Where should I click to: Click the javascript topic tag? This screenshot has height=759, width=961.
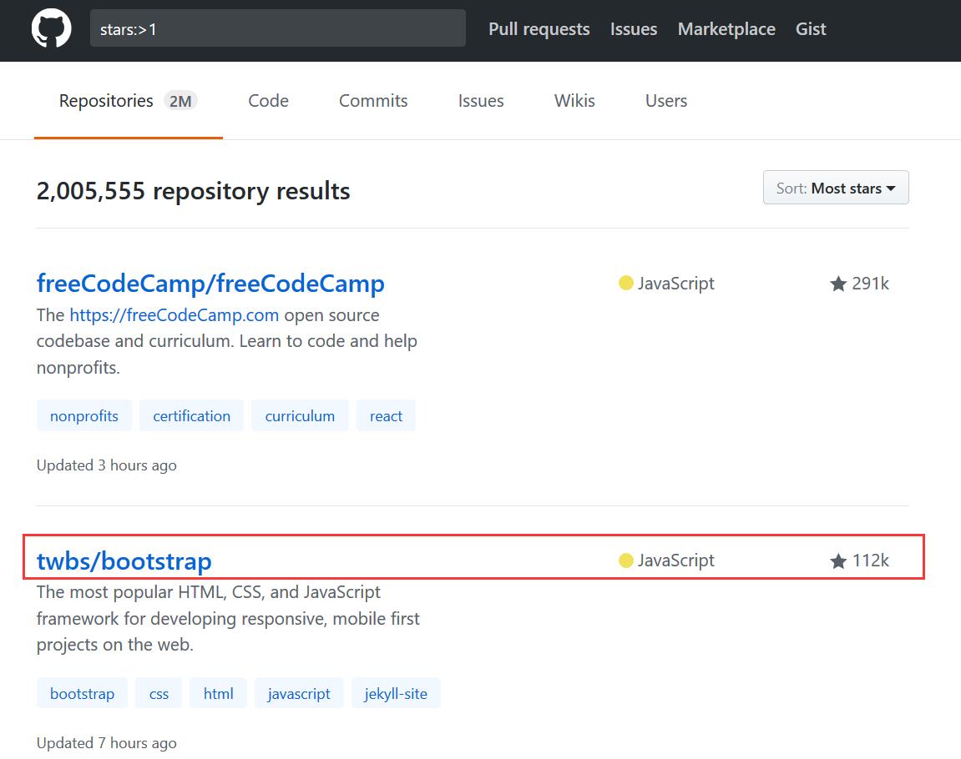click(299, 693)
